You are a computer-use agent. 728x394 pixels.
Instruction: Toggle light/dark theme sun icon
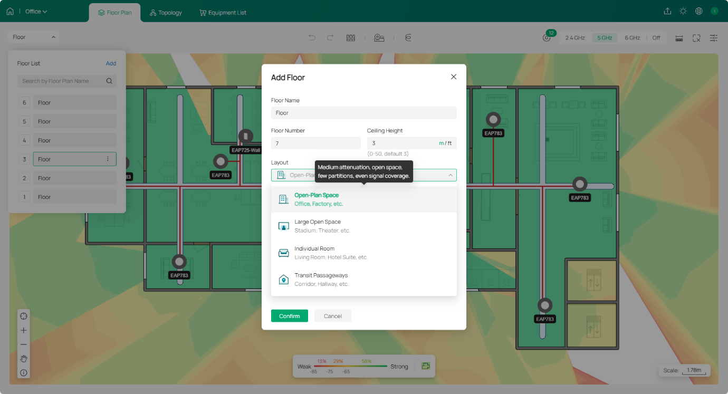683,11
